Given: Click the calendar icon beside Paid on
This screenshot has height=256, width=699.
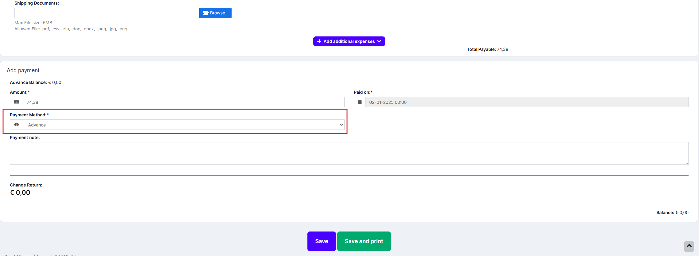Looking at the screenshot, I should click(x=360, y=102).
